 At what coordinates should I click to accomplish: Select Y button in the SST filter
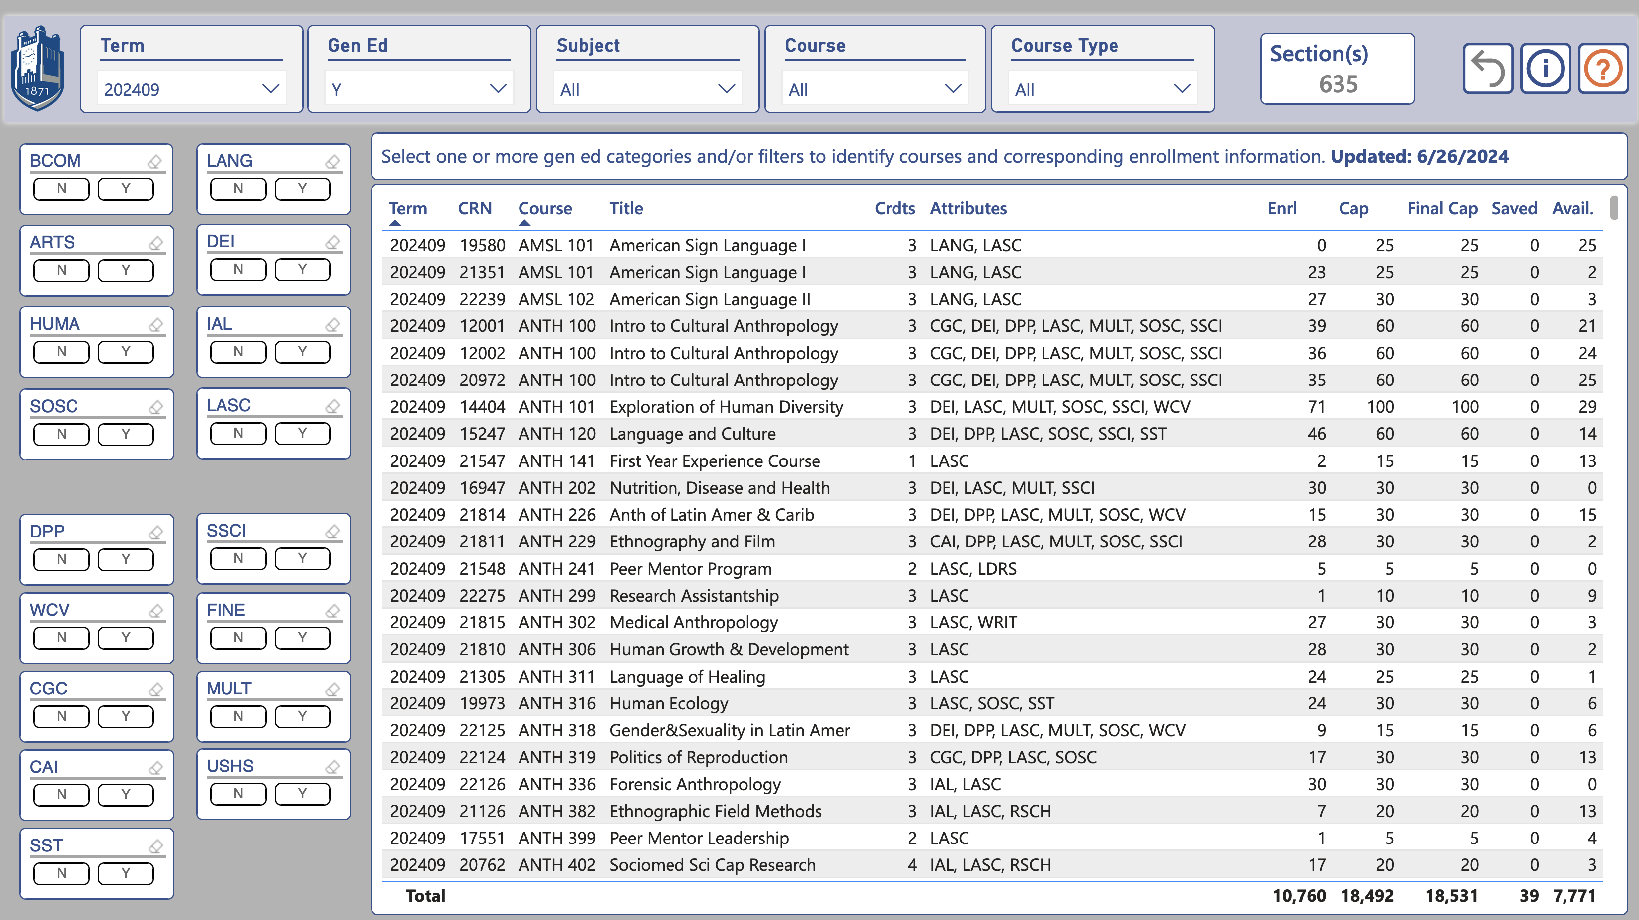pyautogui.click(x=125, y=873)
